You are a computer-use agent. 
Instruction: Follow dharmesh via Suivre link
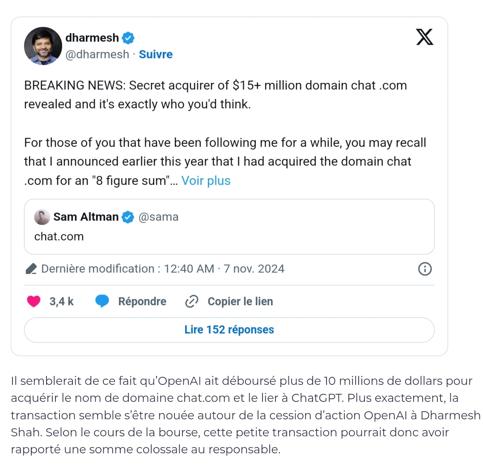tap(156, 54)
